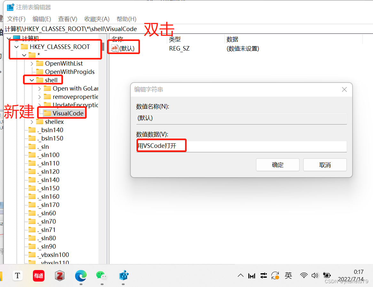Click the battery tray icon
Image resolution: width=373 pixels, height=287 pixels.
[327, 275]
